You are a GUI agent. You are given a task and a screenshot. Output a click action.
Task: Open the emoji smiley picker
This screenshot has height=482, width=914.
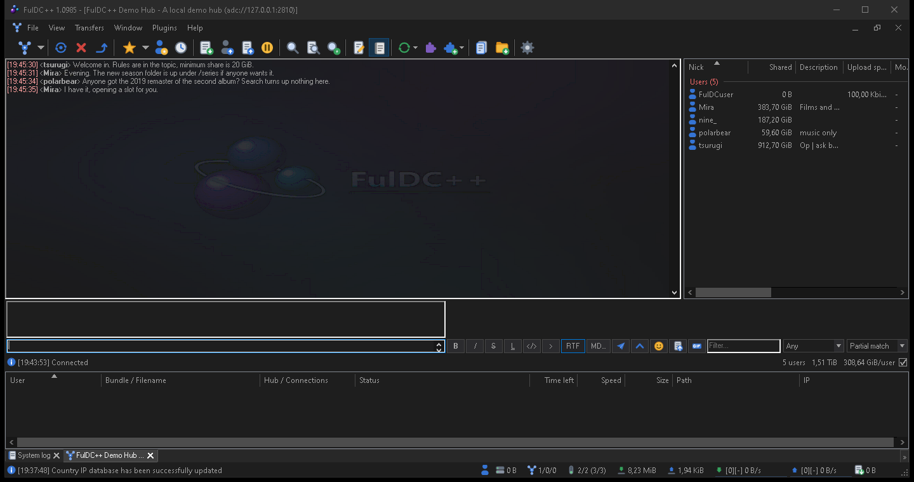tap(659, 346)
